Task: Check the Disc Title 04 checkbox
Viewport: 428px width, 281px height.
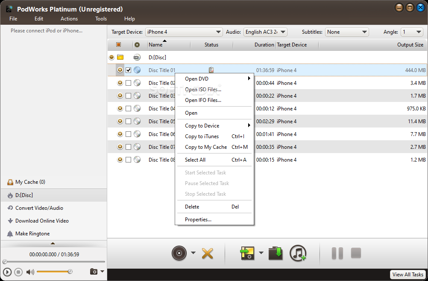Action: pos(128,109)
